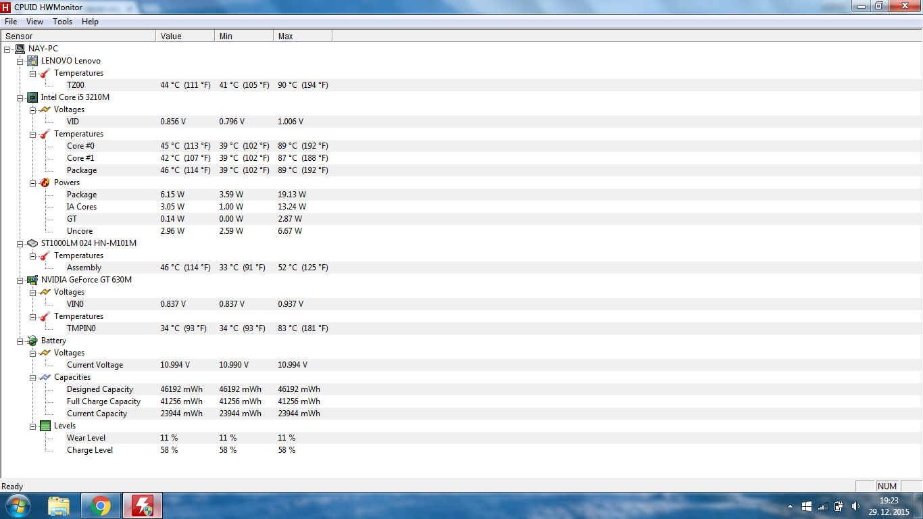Collapse the LENOVO Lenovo node
This screenshot has height=519, width=923.
coord(20,61)
